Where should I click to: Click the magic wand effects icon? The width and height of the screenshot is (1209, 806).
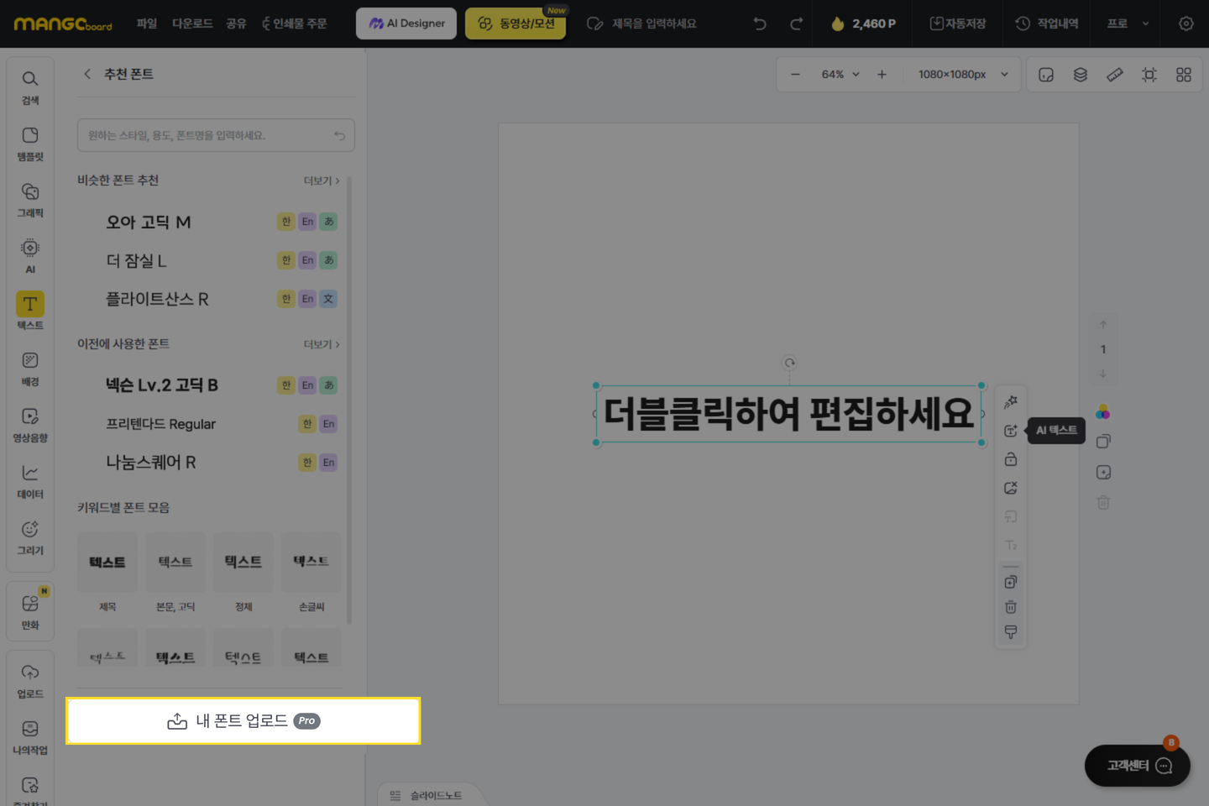1011,402
